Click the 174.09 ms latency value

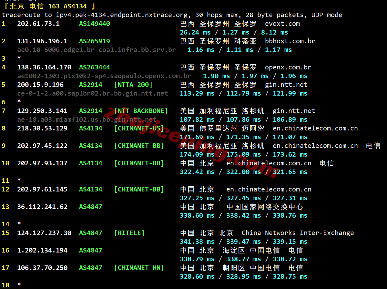pos(197,154)
